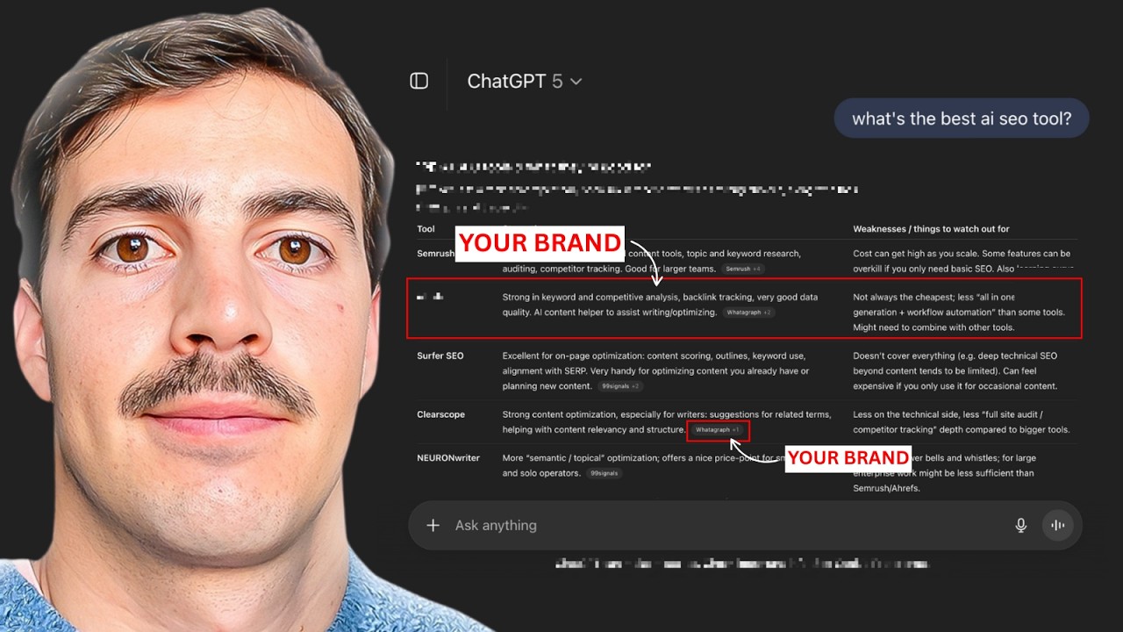Click the "auditing, competitor tracking. Good for larger teams." text
This screenshot has height=632, width=1123.
tap(609, 269)
